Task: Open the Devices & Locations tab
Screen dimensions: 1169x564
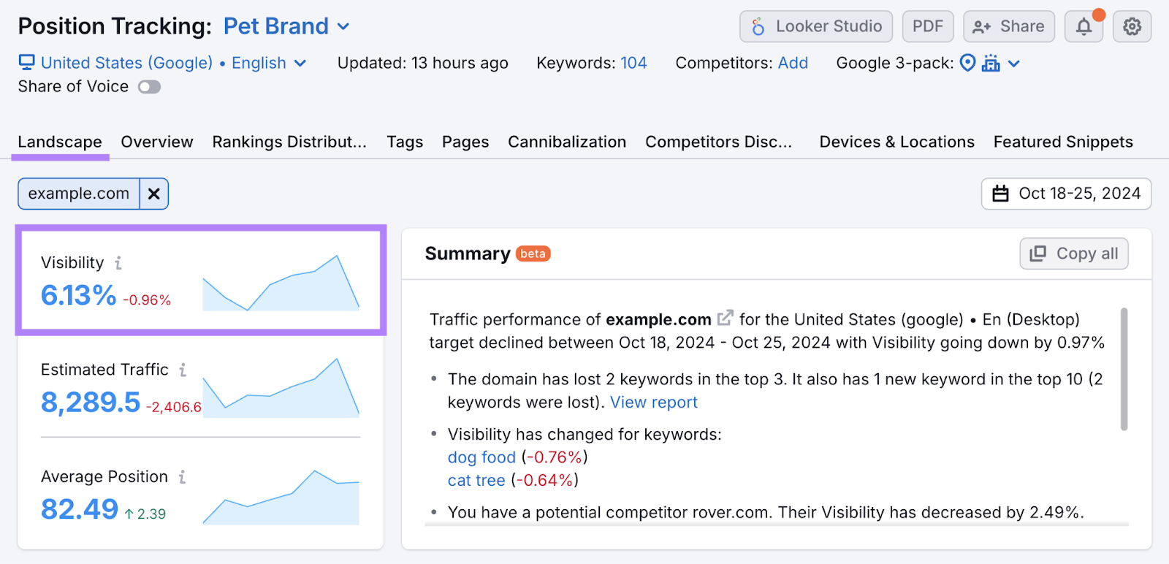Action: (896, 142)
